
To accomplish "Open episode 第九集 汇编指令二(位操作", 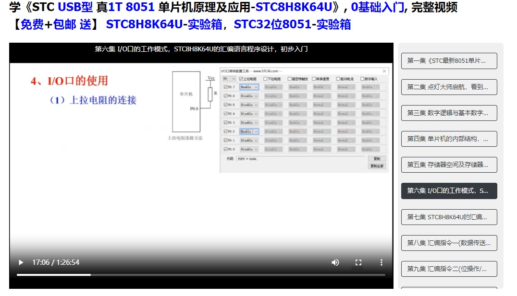I will [x=449, y=269].
